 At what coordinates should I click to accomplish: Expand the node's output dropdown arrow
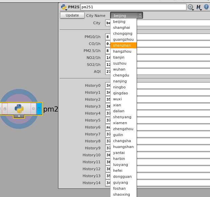[x=19, y=117]
